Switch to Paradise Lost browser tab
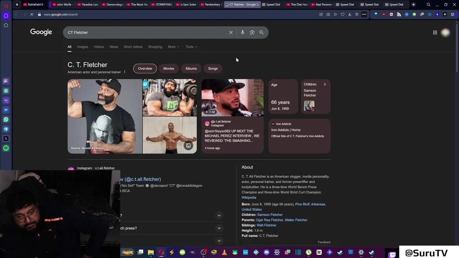This screenshot has height=258, width=459. pos(87,5)
